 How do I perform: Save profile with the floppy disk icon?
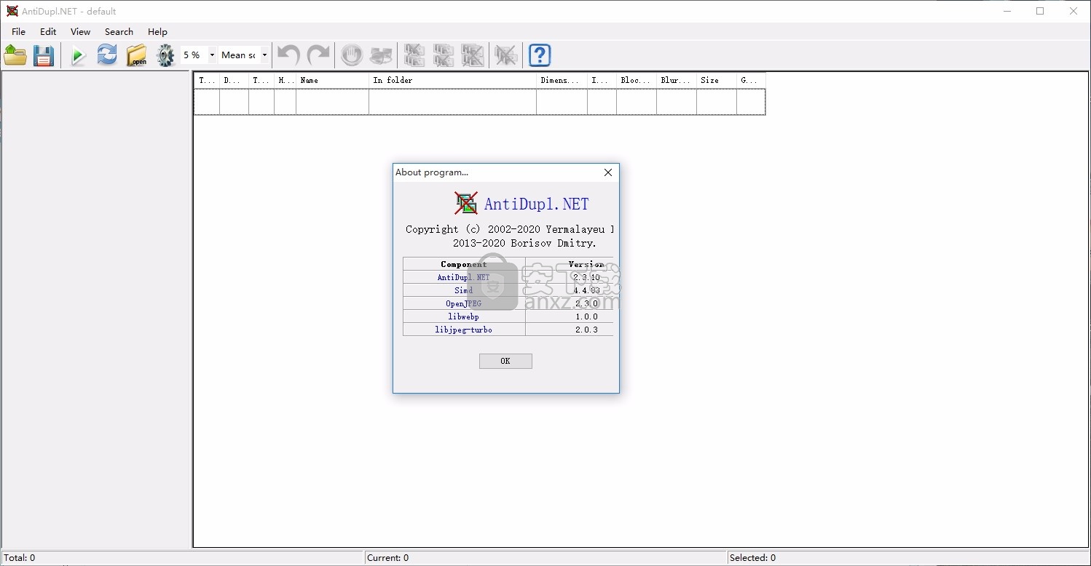coord(44,55)
